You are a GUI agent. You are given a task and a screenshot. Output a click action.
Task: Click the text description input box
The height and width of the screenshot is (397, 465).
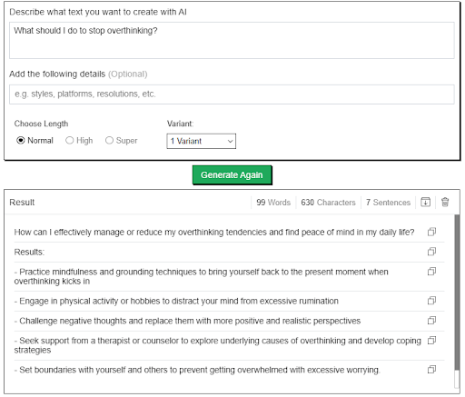(232, 40)
